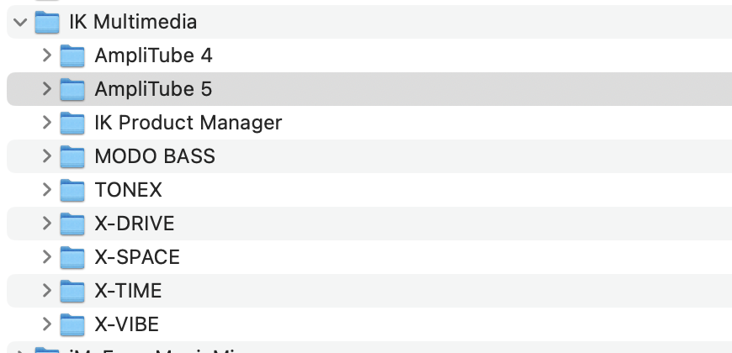Collapse the IK Multimedia folder
732x353 pixels.
[x=20, y=22]
